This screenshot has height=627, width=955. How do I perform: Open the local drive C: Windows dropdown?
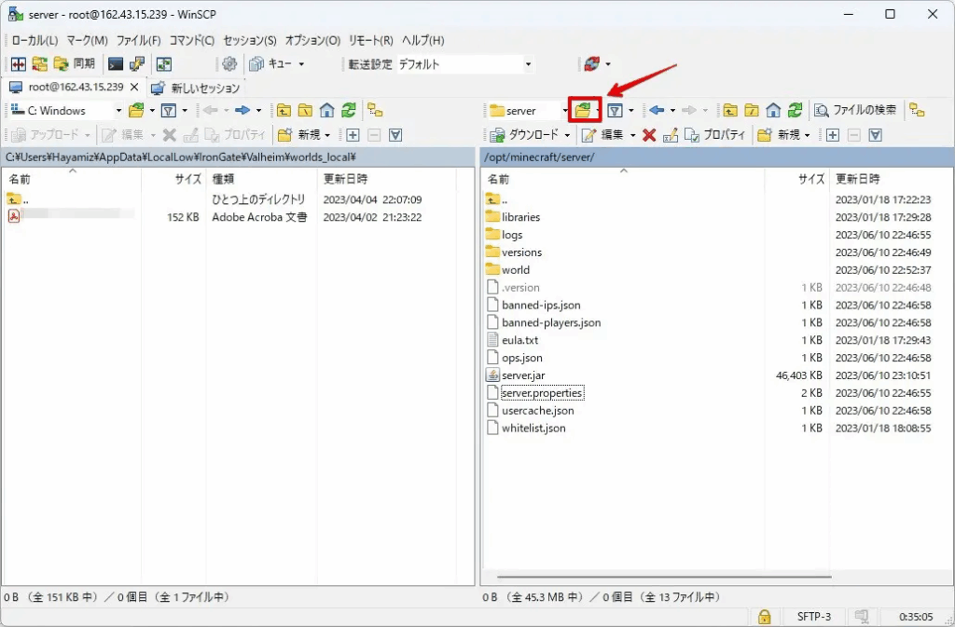(x=65, y=110)
